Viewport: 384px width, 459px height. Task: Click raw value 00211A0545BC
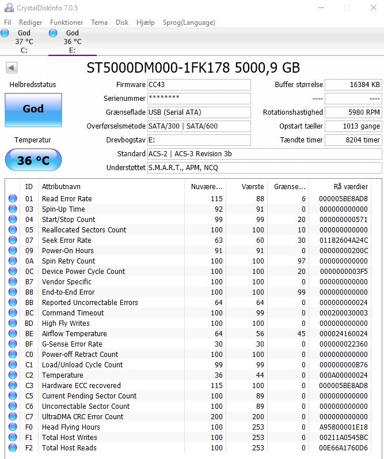pos(343,438)
